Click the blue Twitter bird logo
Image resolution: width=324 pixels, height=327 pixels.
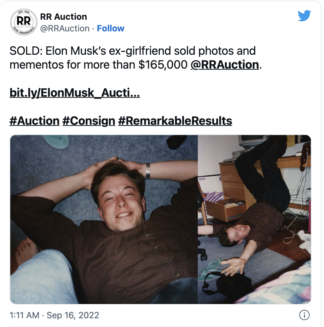coord(304,16)
